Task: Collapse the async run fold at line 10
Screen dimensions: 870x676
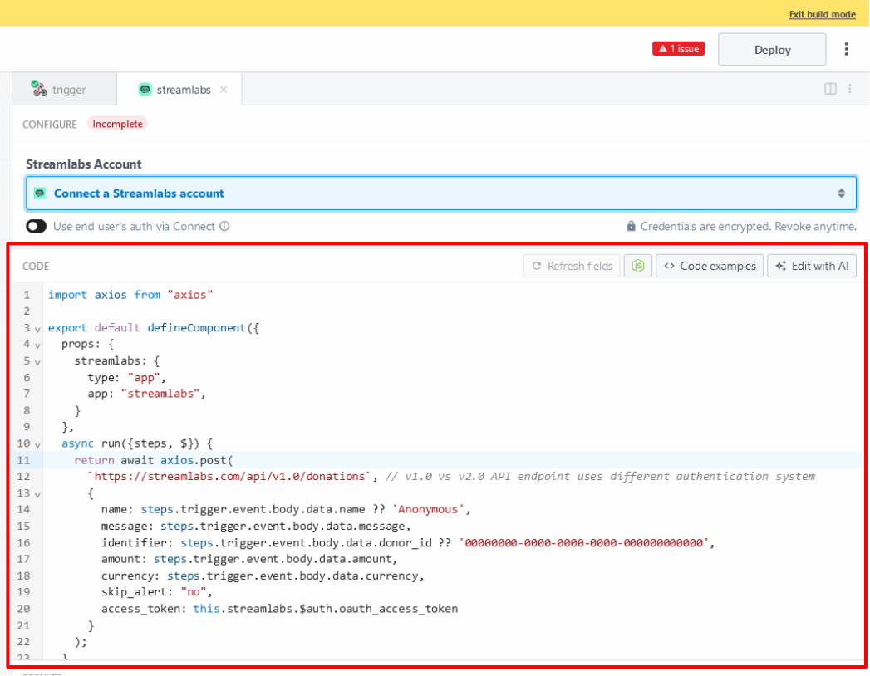Action: (37, 445)
